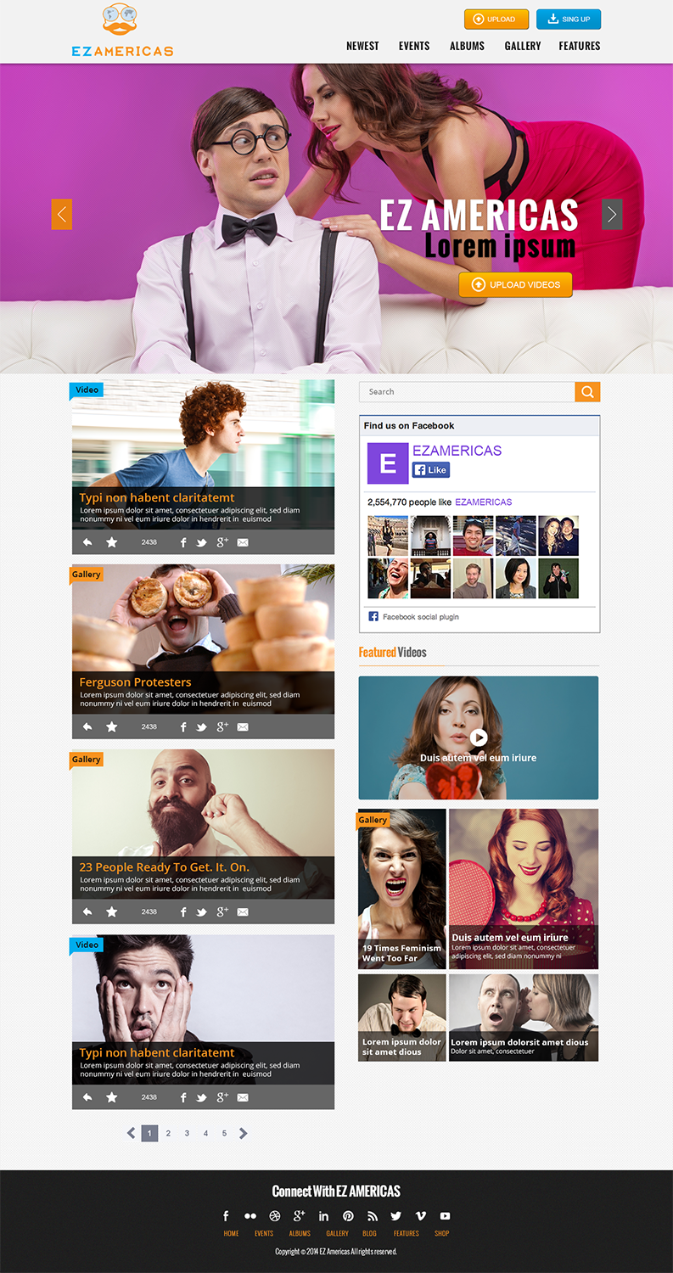Email the first Typi non habent card
Image resolution: width=673 pixels, height=1273 pixels.
(243, 543)
